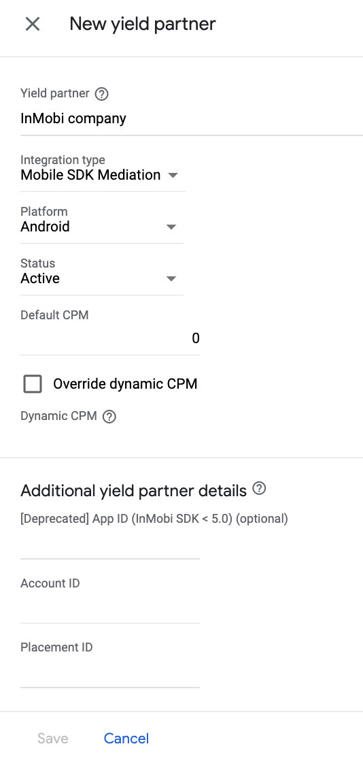
Task: Enable the Override dynamic CPM checkbox
Action: point(33,385)
